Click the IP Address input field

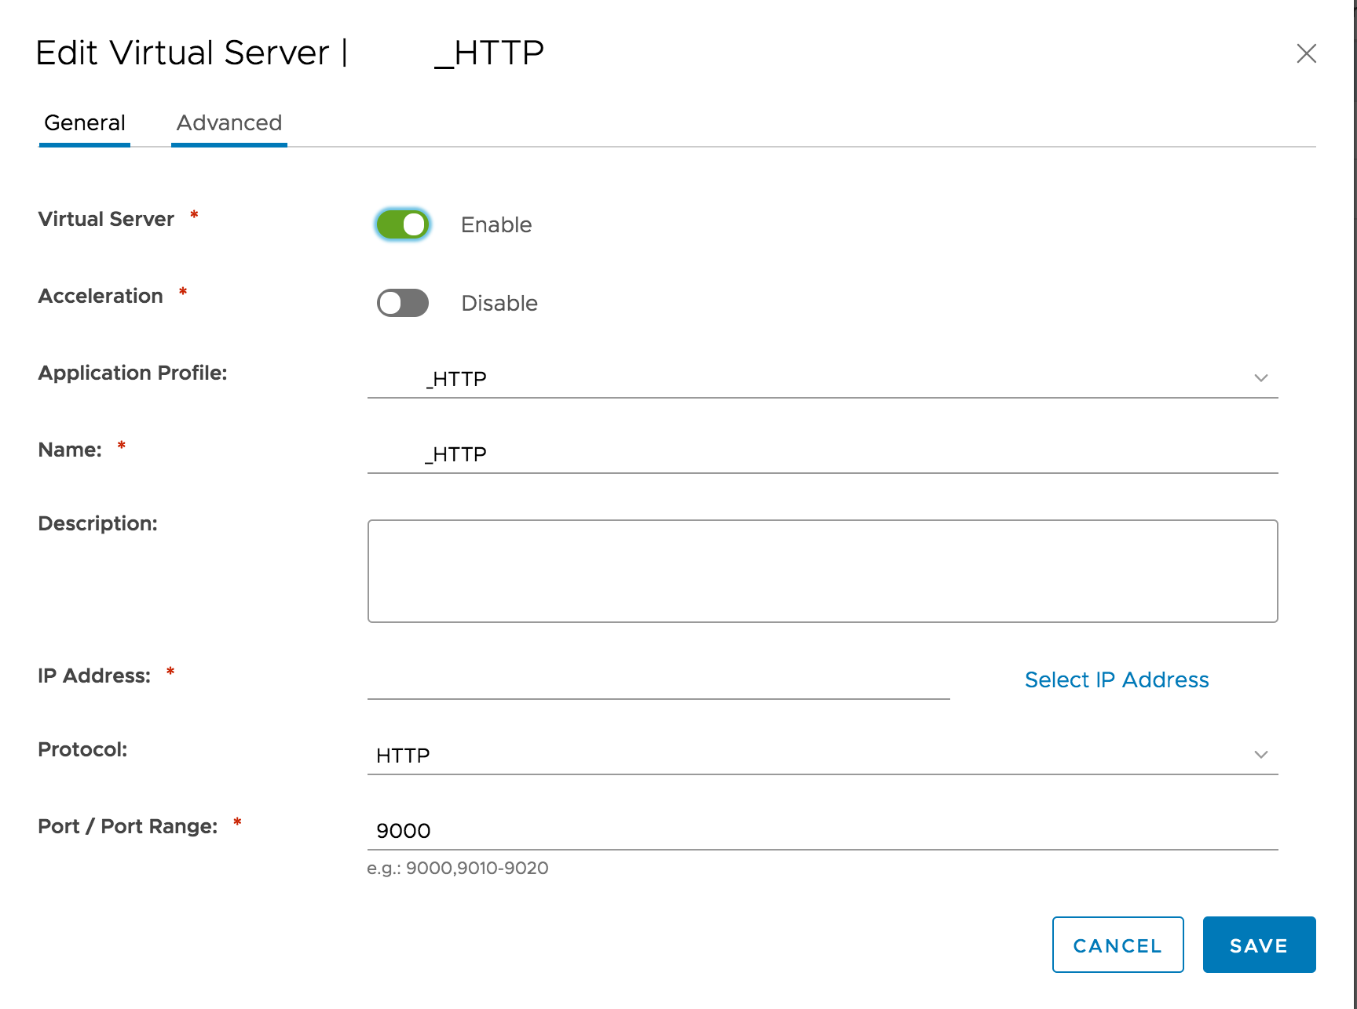[x=659, y=679]
